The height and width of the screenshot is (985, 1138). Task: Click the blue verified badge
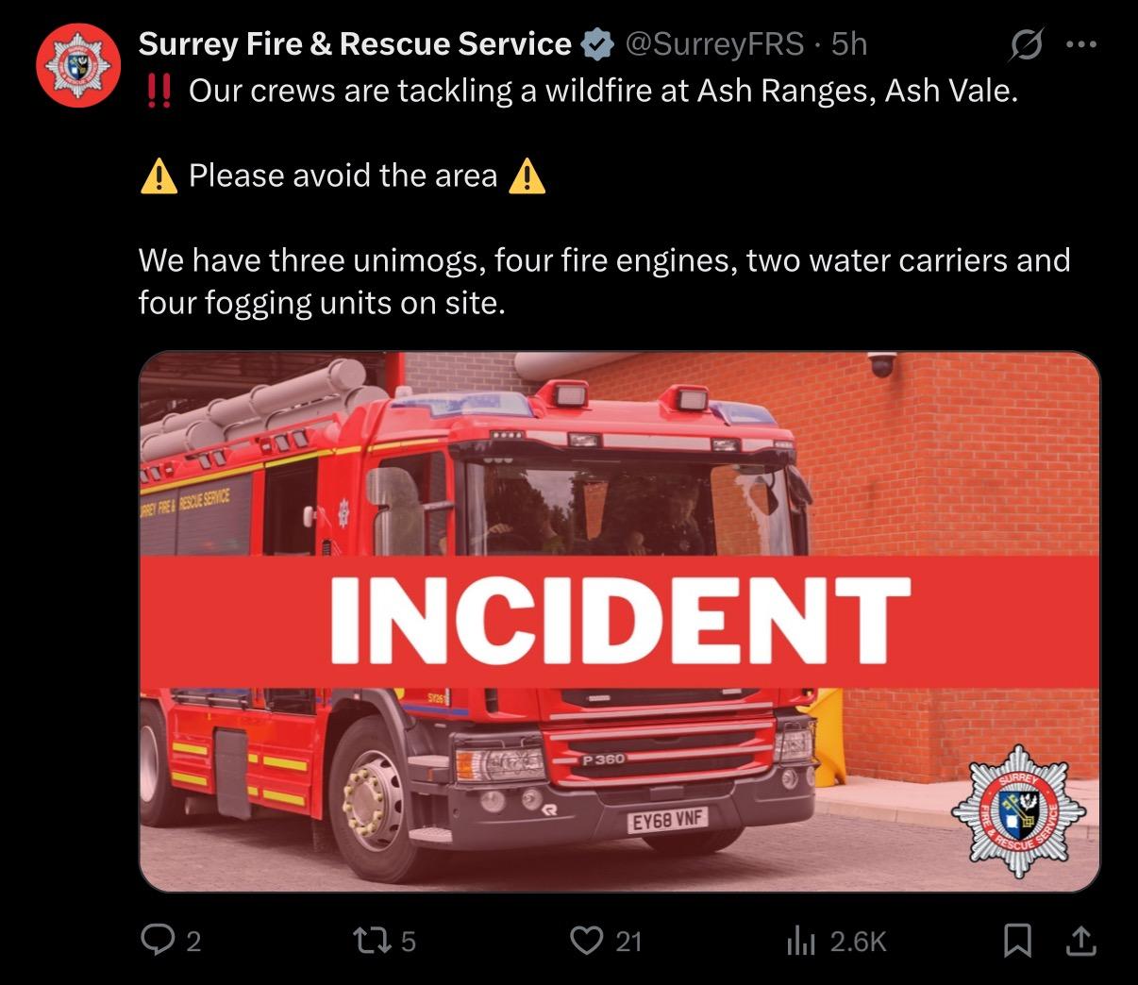[x=596, y=44]
